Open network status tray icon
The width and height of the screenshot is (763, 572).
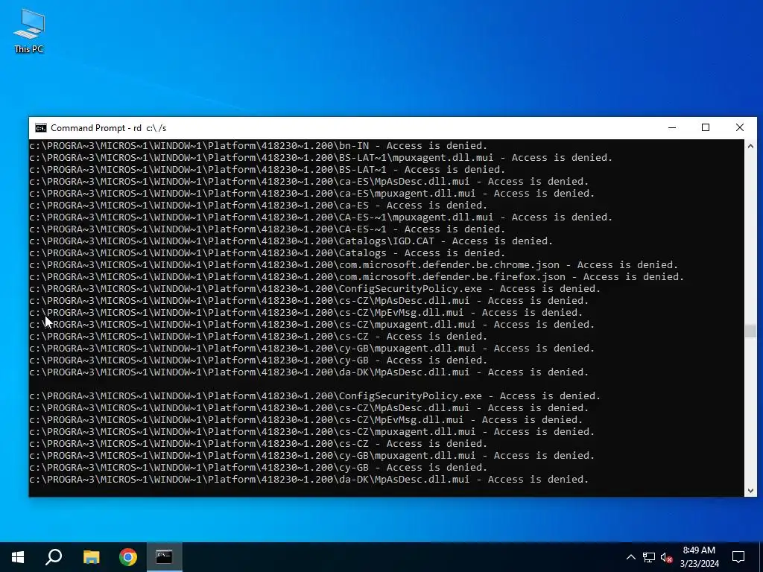click(x=649, y=557)
